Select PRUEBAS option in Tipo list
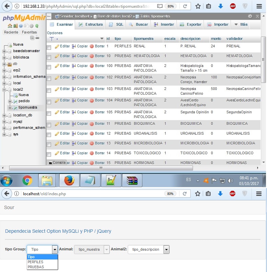Viewport: 267px width, 272px height. click(36, 267)
